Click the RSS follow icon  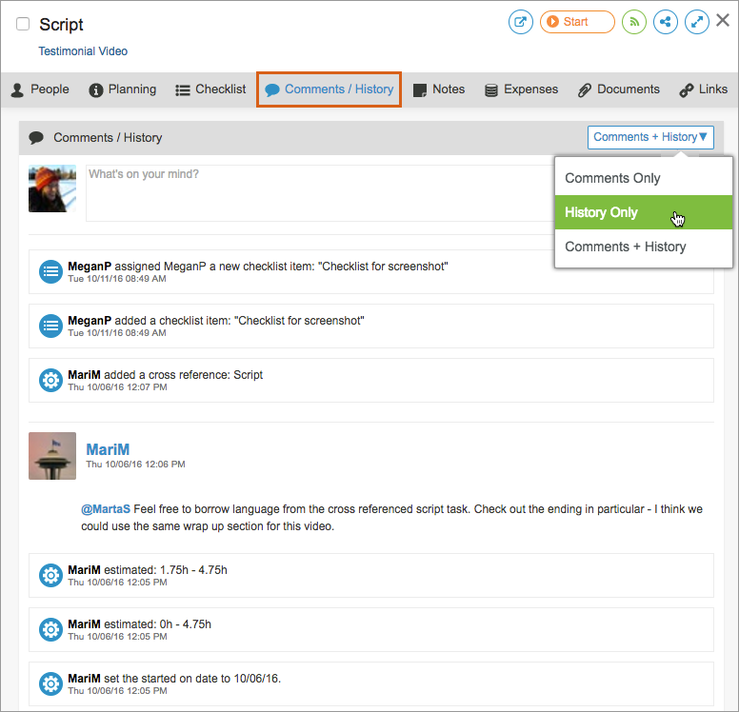(634, 22)
